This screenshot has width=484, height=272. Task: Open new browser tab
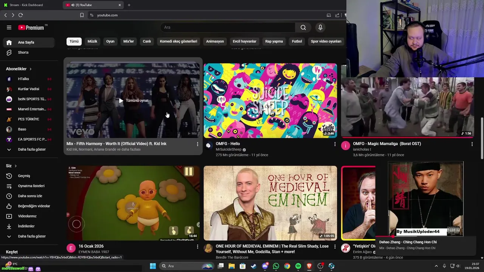point(129,5)
